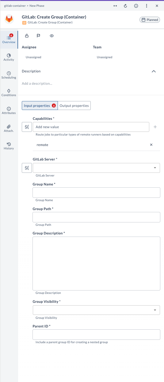Image resolution: width=164 pixels, height=382 pixels.
Task: Open the Attributes sidebar tab
Action: click(x=9, y=111)
